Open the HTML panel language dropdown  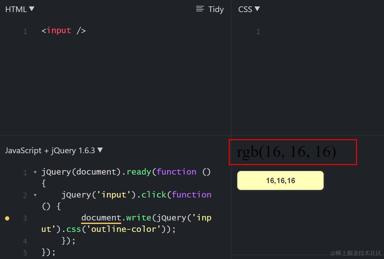click(20, 9)
